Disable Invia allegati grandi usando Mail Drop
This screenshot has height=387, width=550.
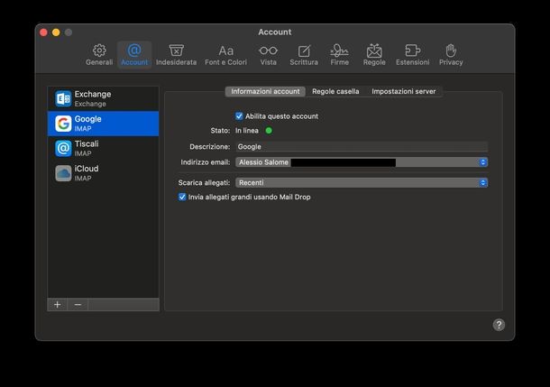click(x=183, y=197)
